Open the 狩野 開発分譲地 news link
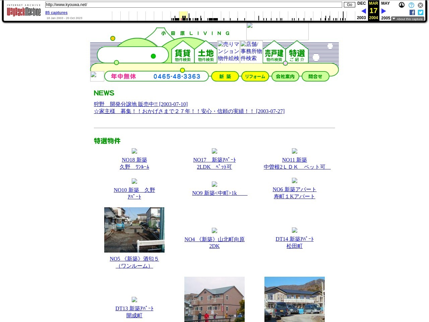 point(141,104)
